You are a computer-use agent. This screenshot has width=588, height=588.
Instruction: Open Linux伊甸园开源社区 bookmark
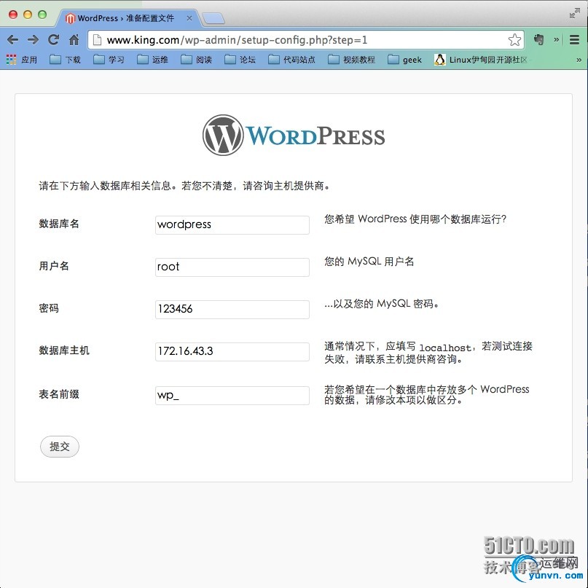point(481,60)
